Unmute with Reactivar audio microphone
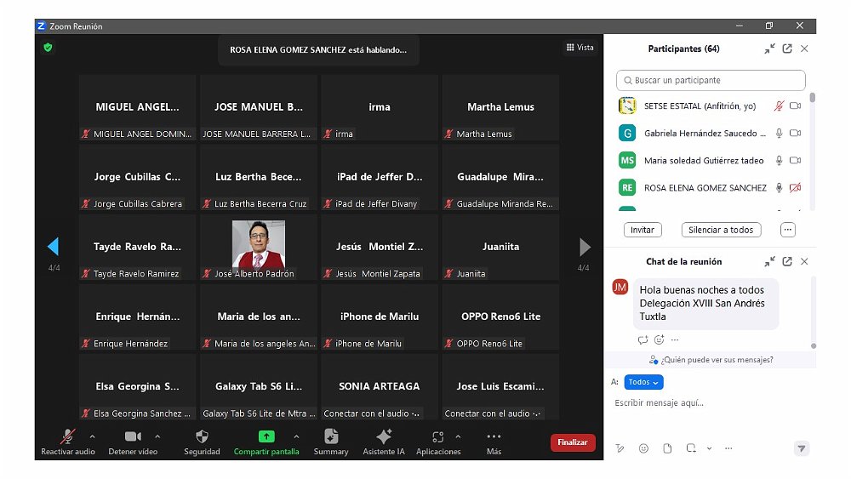851x479 pixels. [x=67, y=436]
